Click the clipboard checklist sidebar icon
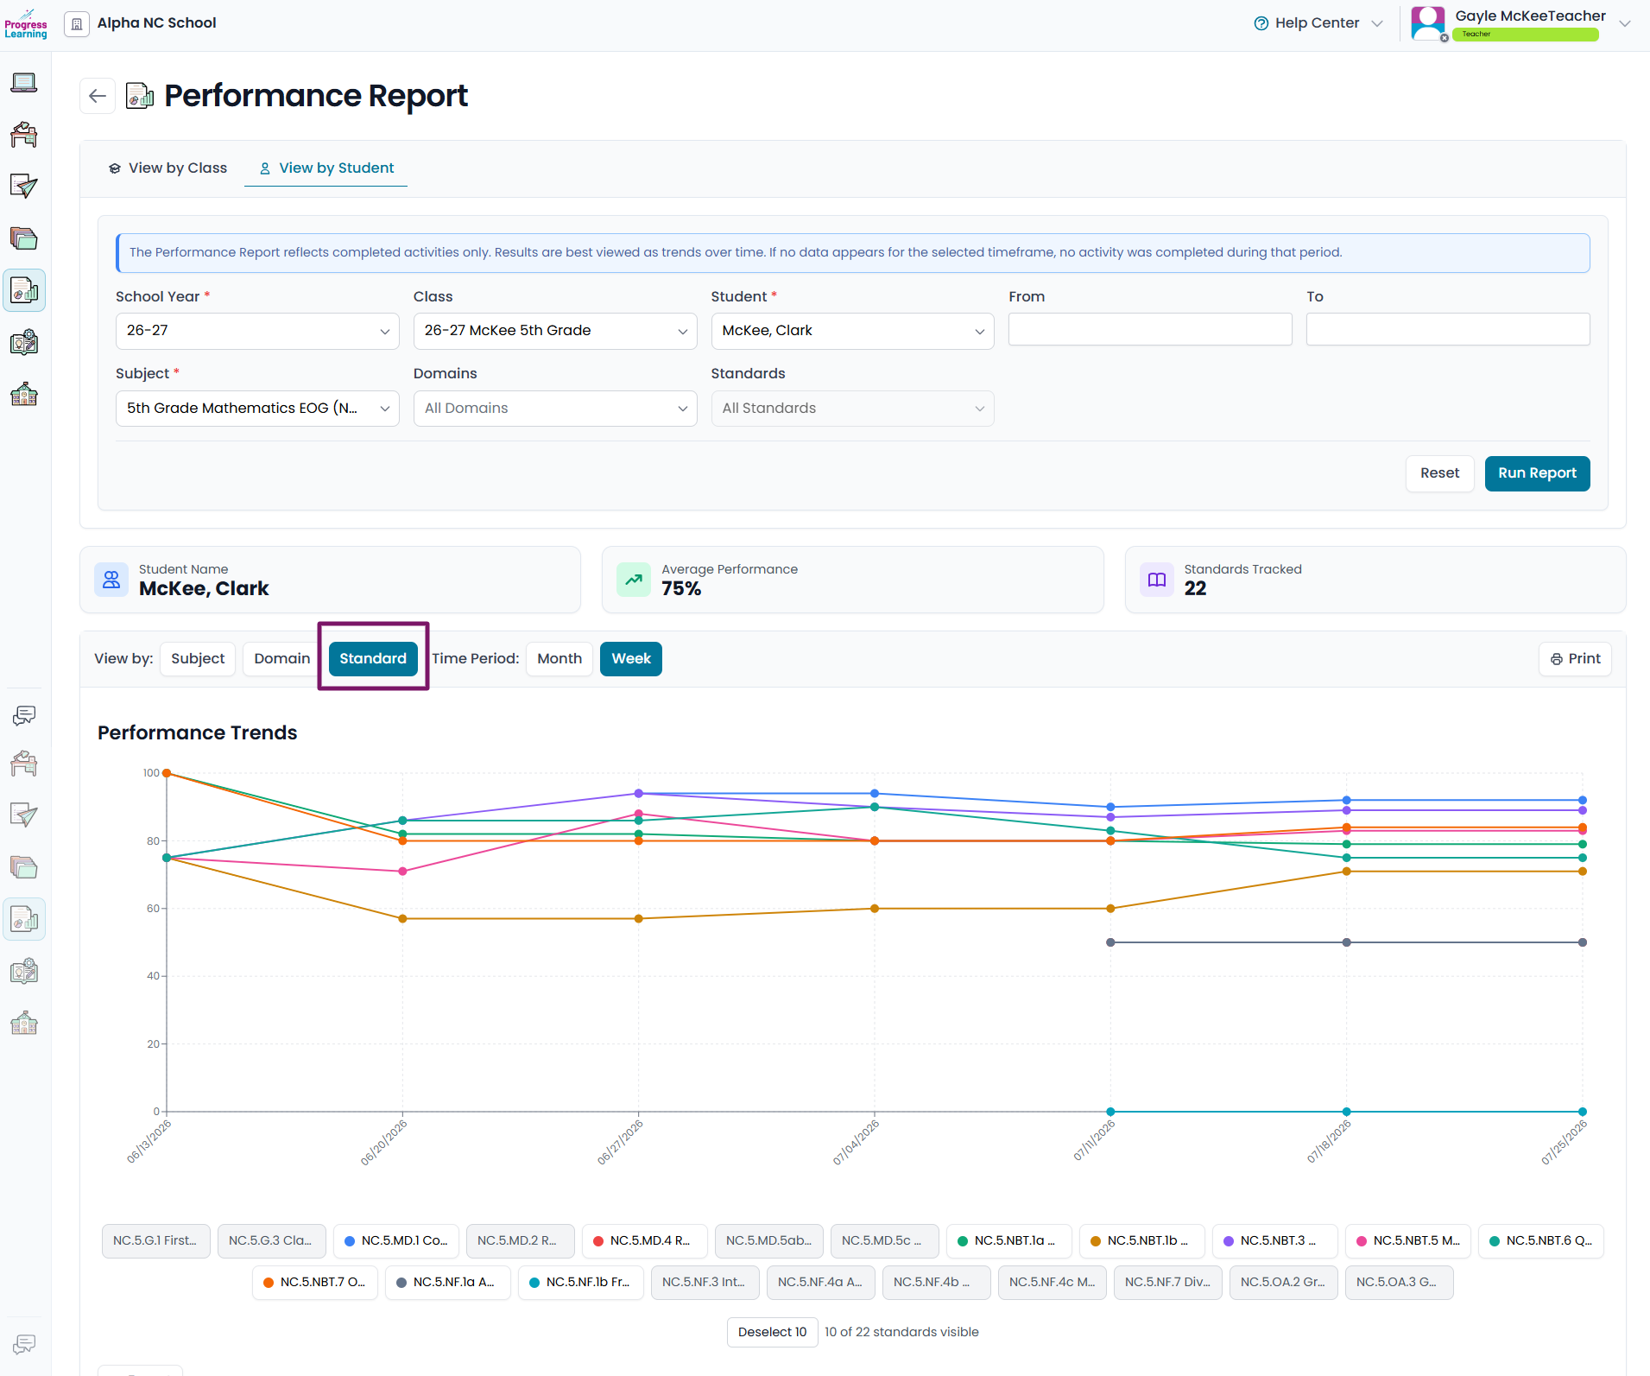Viewport: 1650px width, 1376px height. [24, 343]
